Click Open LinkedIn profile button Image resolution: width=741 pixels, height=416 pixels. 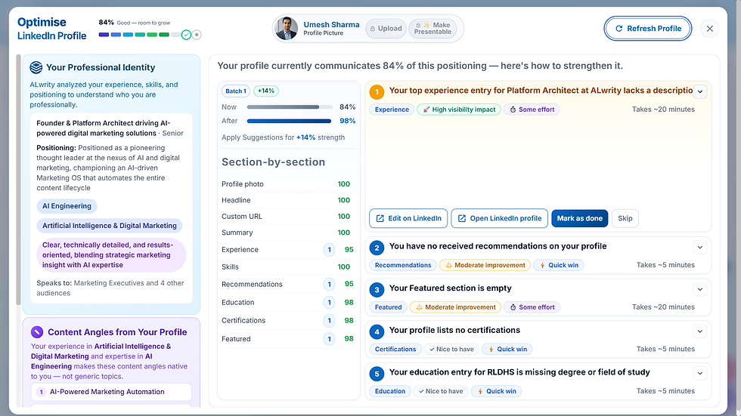(x=500, y=218)
